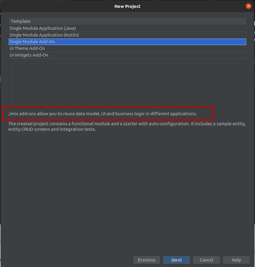Viewport: 255px width, 267px height.
Task: Choose the Single Module Add-On template
Action: coord(127,42)
